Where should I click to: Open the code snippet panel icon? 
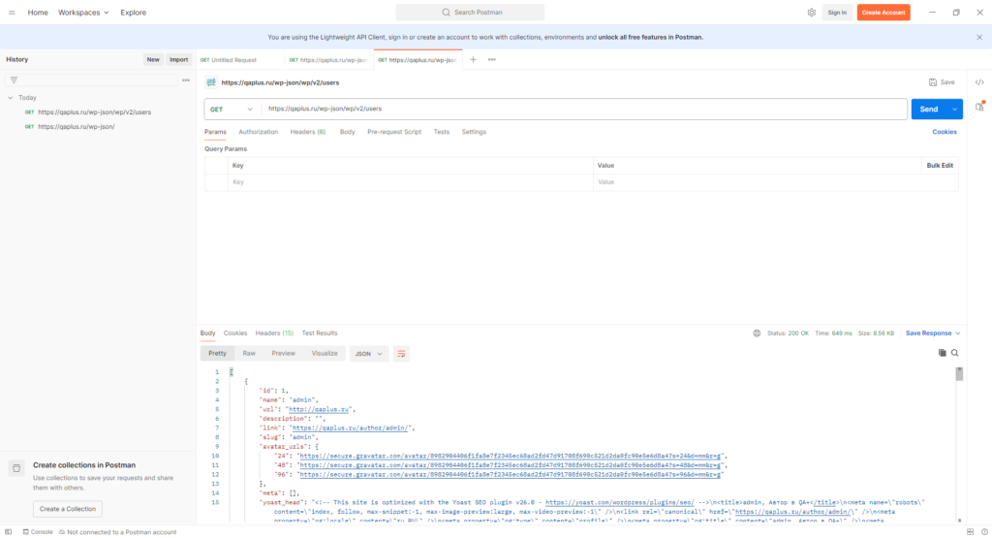979,82
